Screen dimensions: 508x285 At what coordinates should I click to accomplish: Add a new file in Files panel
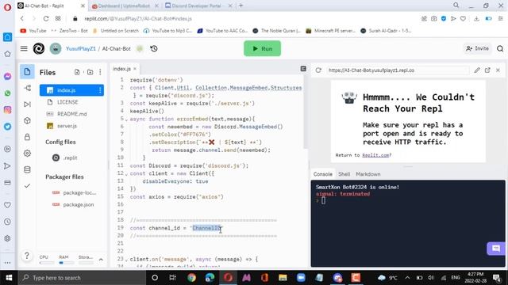click(x=77, y=72)
